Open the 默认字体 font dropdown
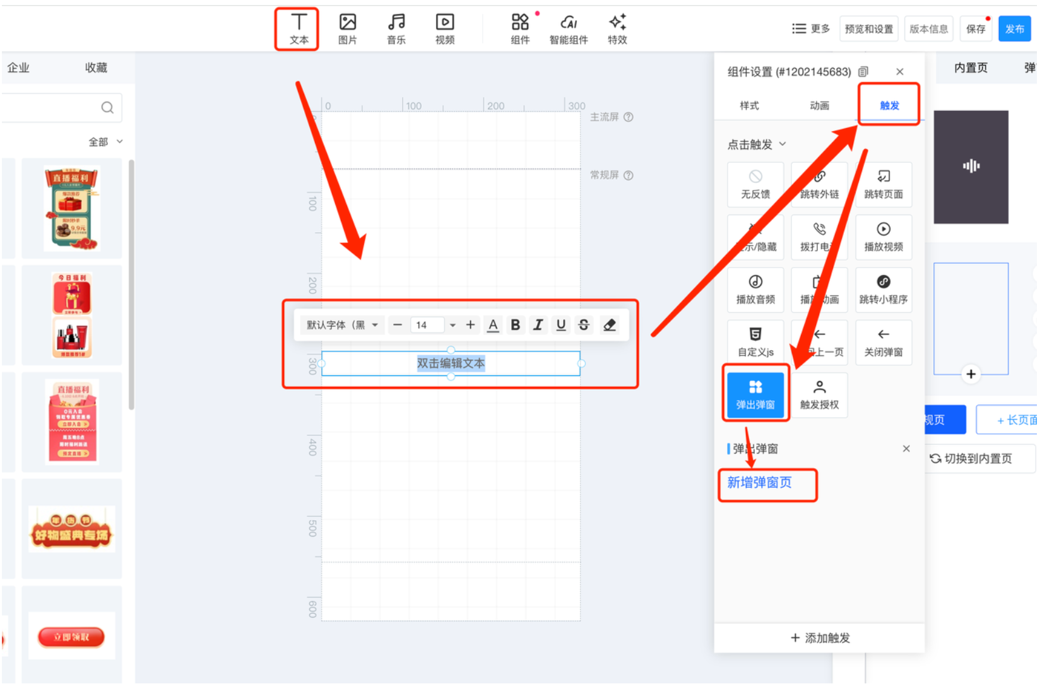The width and height of the screenshot is (1059, 684). point(341,325)
